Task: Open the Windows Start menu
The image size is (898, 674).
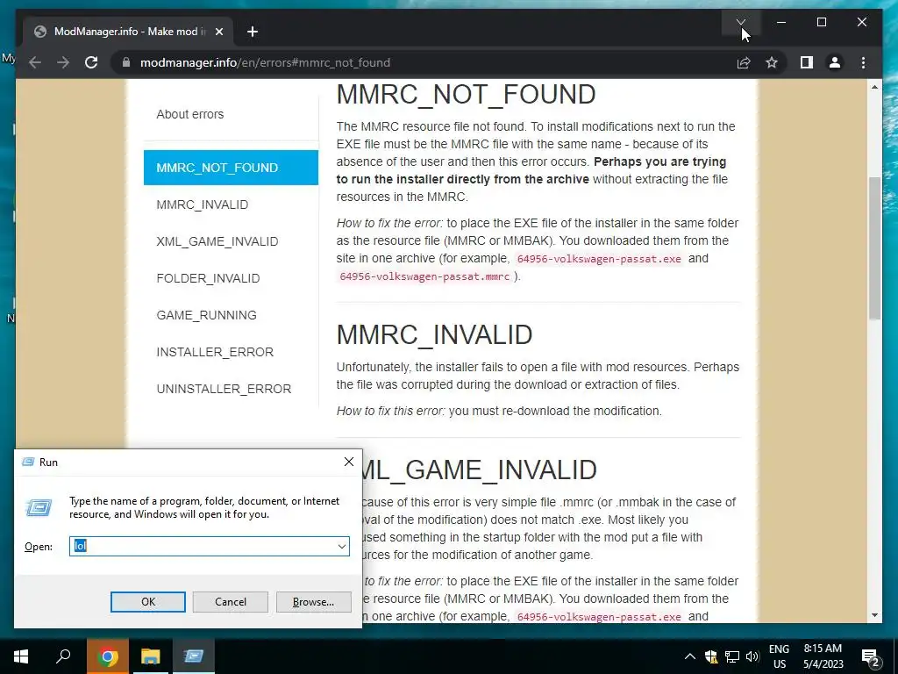Action: (21, 656)
